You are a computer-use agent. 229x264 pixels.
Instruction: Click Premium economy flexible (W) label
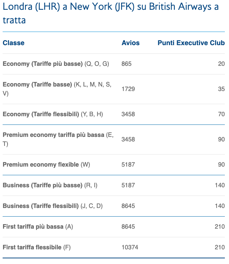[x=46, y=164]
